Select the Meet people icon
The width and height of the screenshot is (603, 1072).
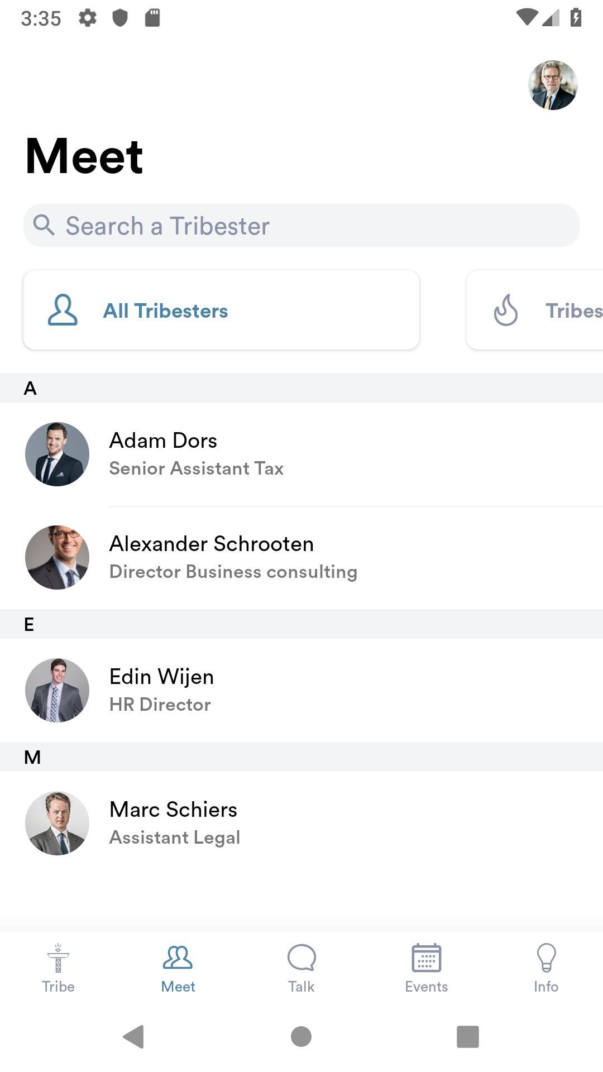pyautogui.click(x=178, y=958)
